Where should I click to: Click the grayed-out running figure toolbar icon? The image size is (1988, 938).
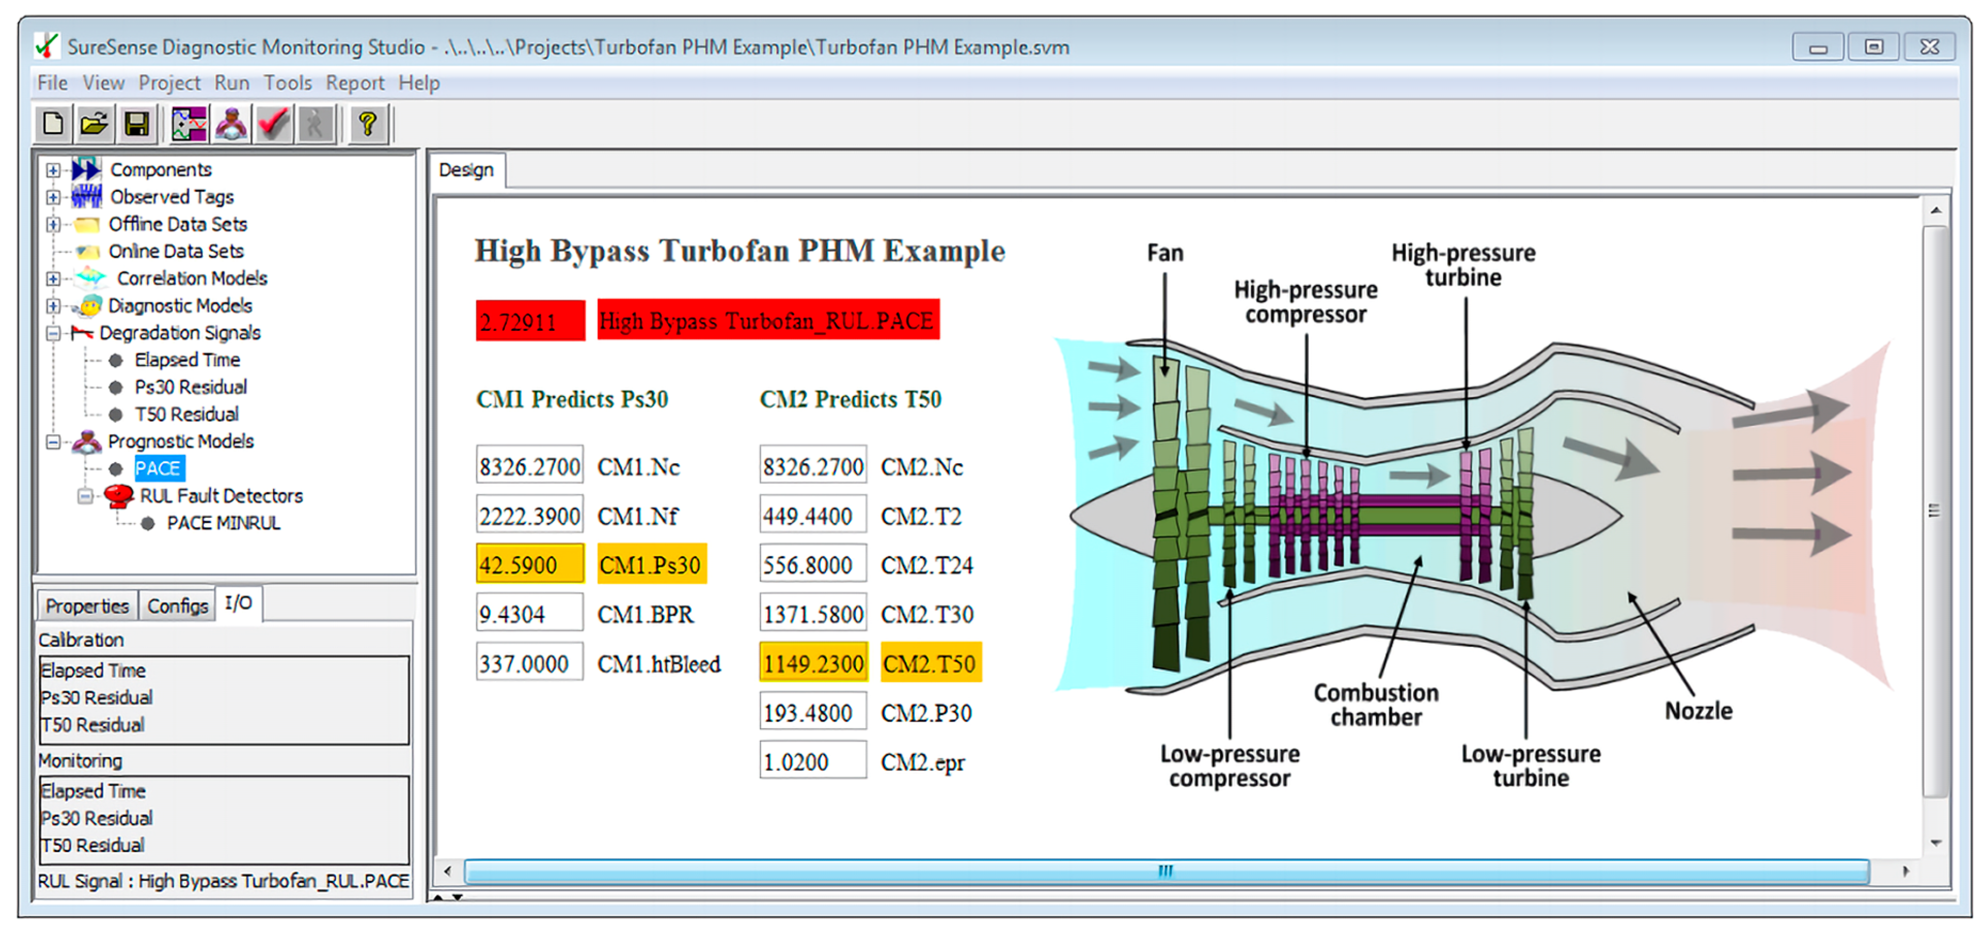(315, 123)
